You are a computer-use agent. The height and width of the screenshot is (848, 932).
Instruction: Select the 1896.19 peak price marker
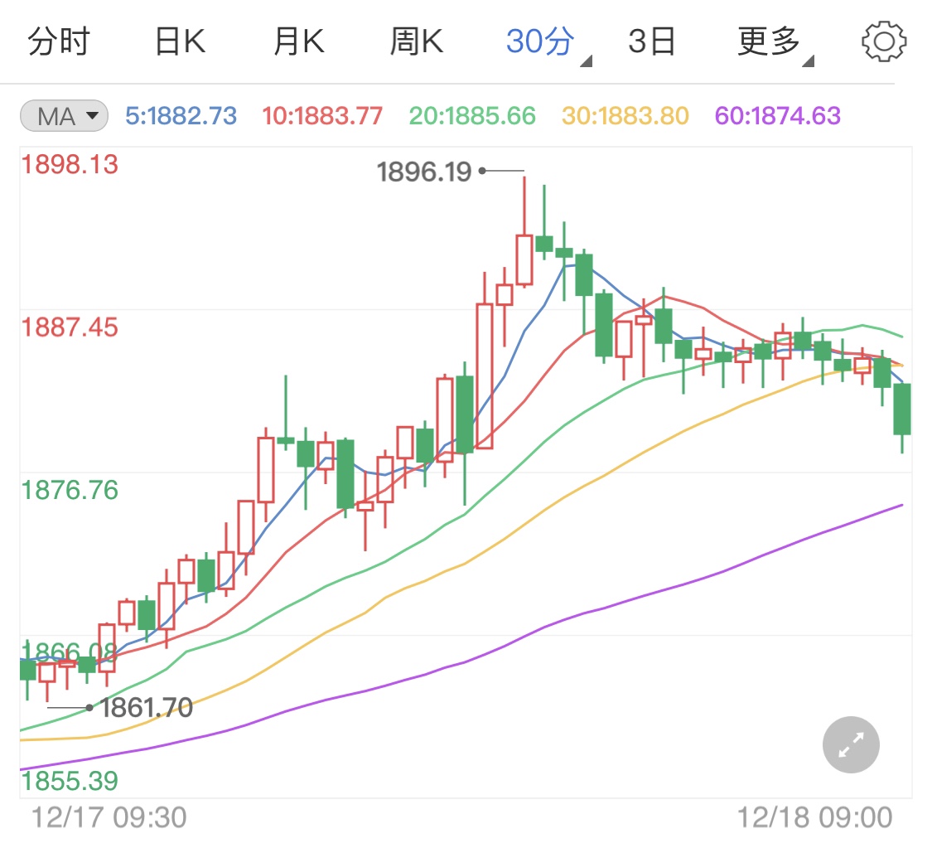(424, 171)
